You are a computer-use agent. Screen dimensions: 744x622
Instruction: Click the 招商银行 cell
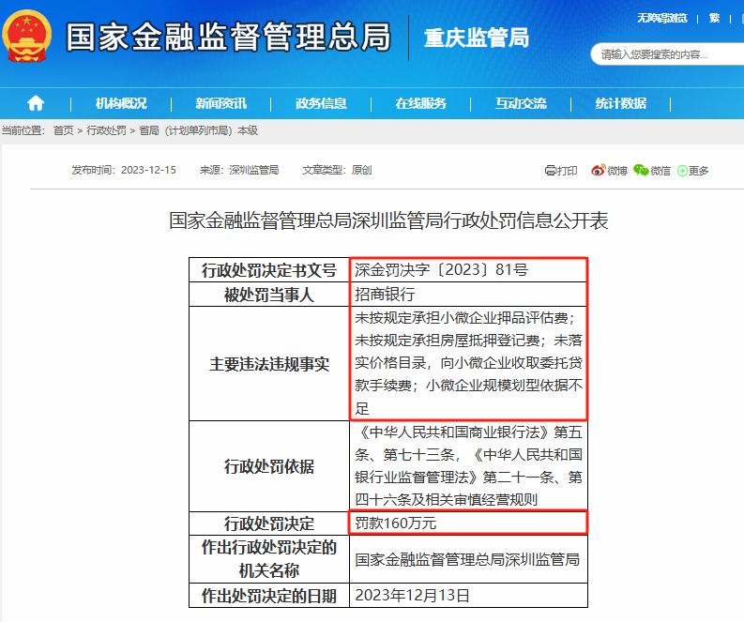[x=468, y=295]
